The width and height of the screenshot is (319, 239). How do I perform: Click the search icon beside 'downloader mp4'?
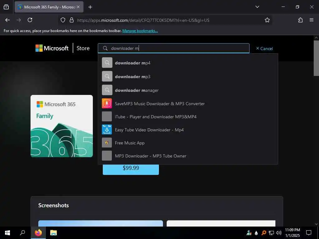(107, 63)
